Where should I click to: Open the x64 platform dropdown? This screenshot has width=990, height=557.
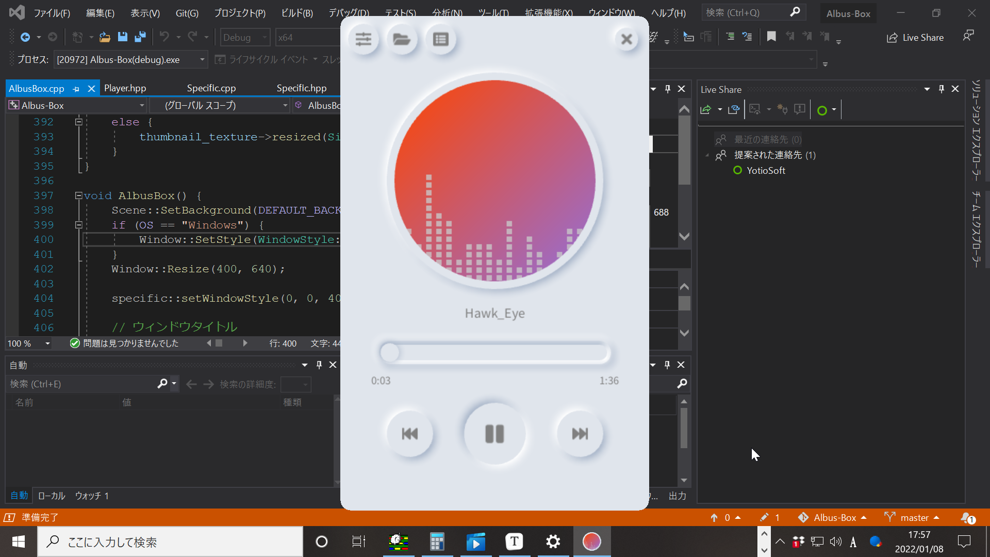point(307,37)
